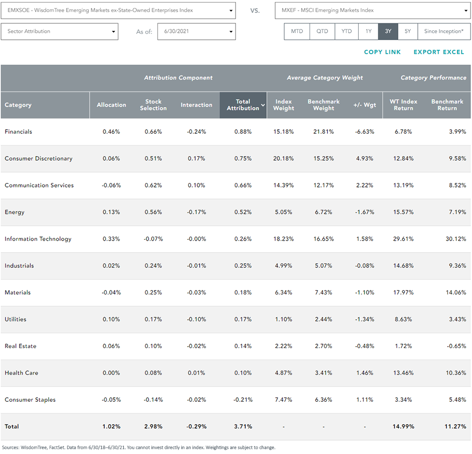
Task: Click Consumer Staples total attribution -0.21%
Action: (x=243, y=400)
